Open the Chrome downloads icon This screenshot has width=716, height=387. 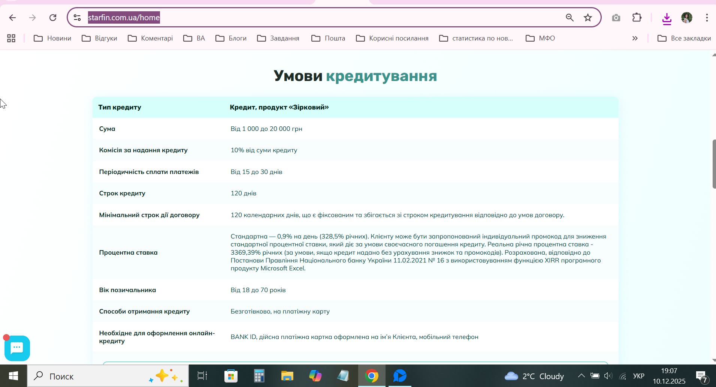667,18
